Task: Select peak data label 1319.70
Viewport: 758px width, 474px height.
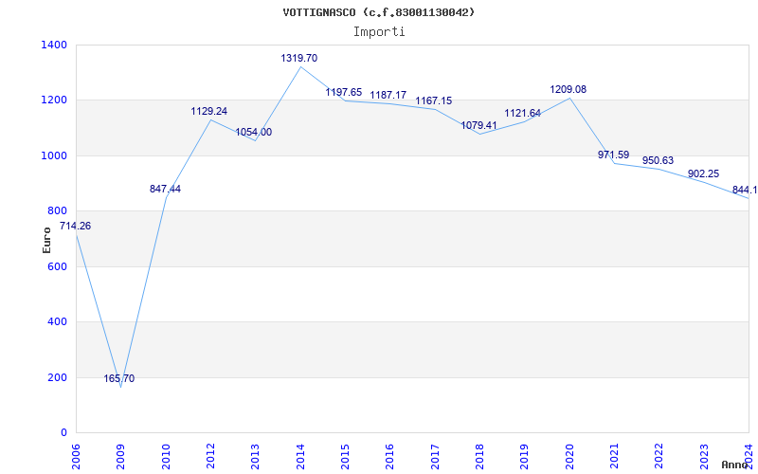Action: point(299,58)
